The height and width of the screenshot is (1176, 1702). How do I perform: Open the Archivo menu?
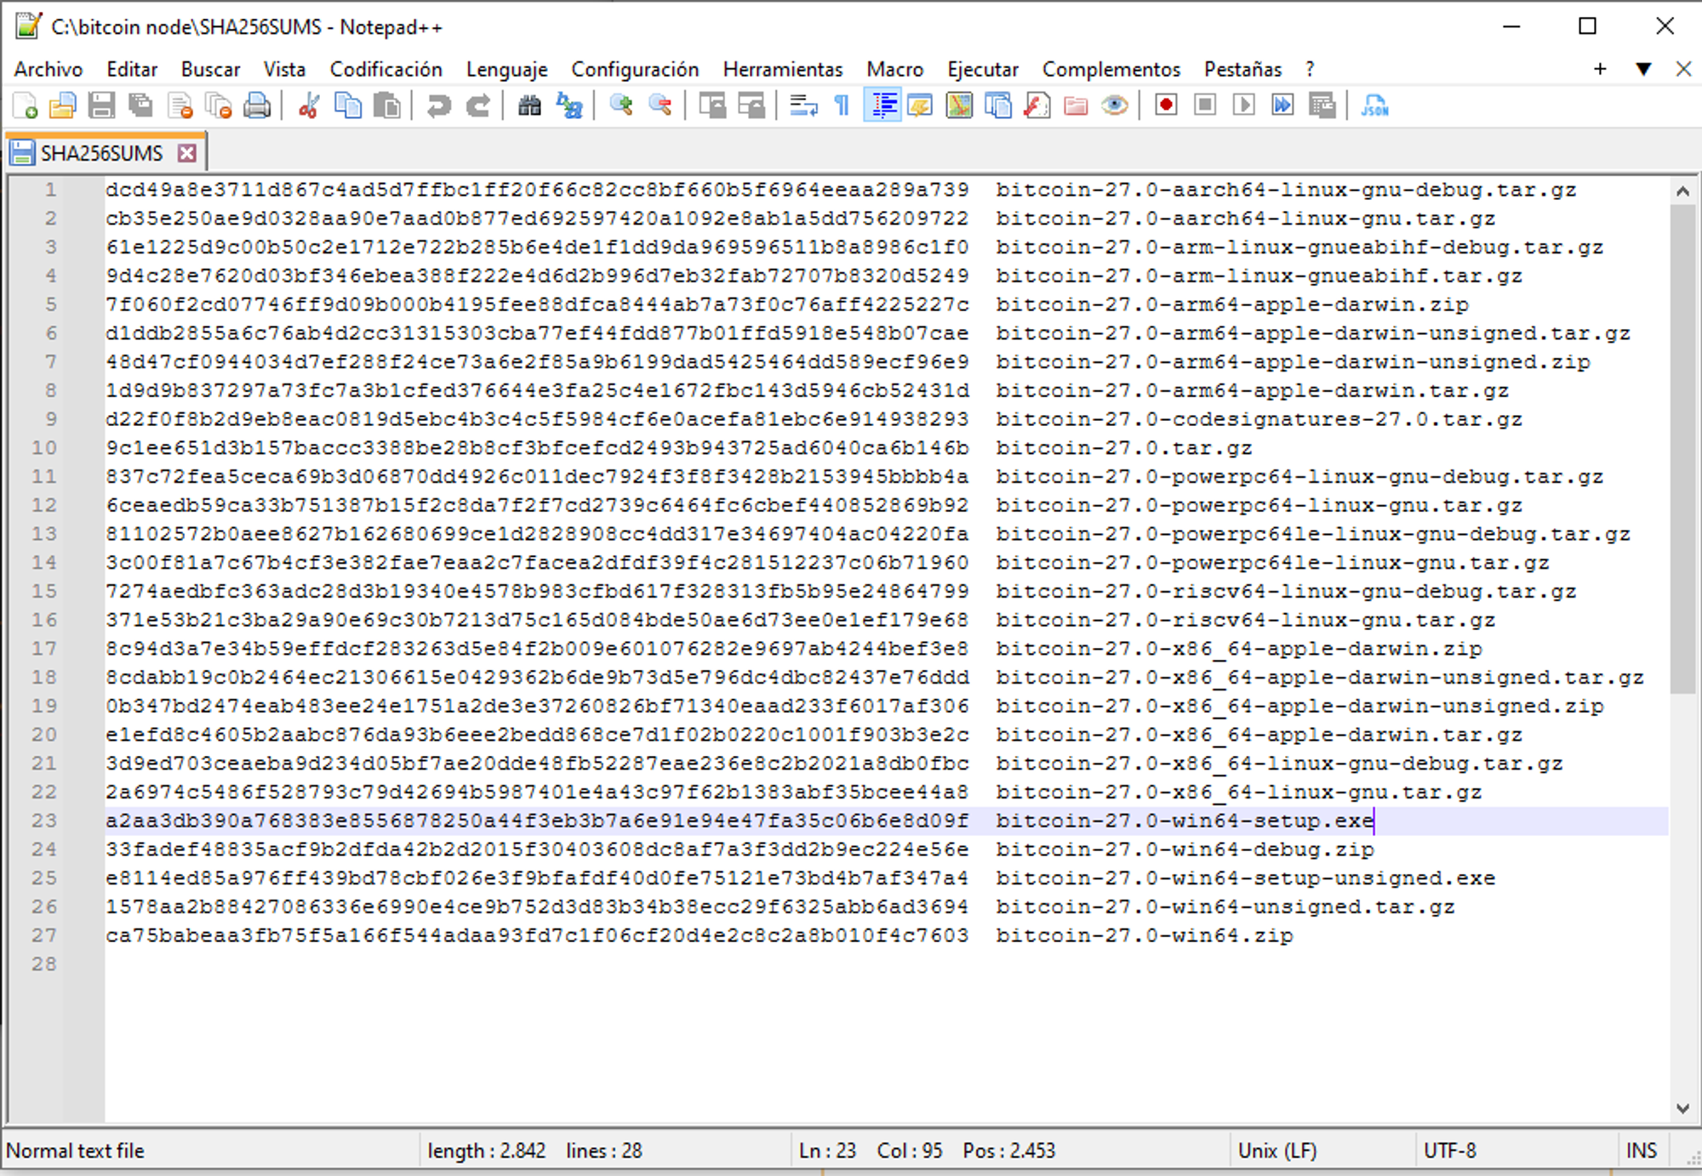point(49,69)
